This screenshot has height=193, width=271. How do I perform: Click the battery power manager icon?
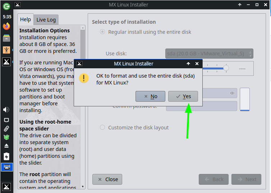tap(6, 156)
